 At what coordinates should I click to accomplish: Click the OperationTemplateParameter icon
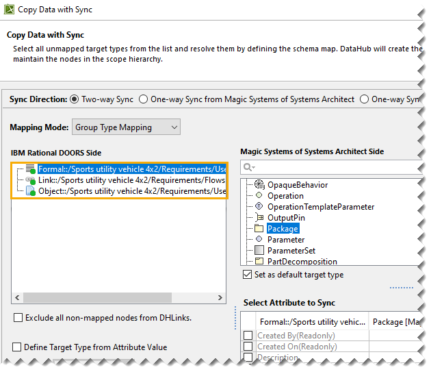click(259, 207)
